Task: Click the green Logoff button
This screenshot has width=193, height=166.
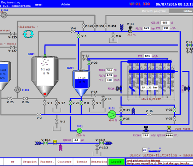Action: [x=116, y=162]
